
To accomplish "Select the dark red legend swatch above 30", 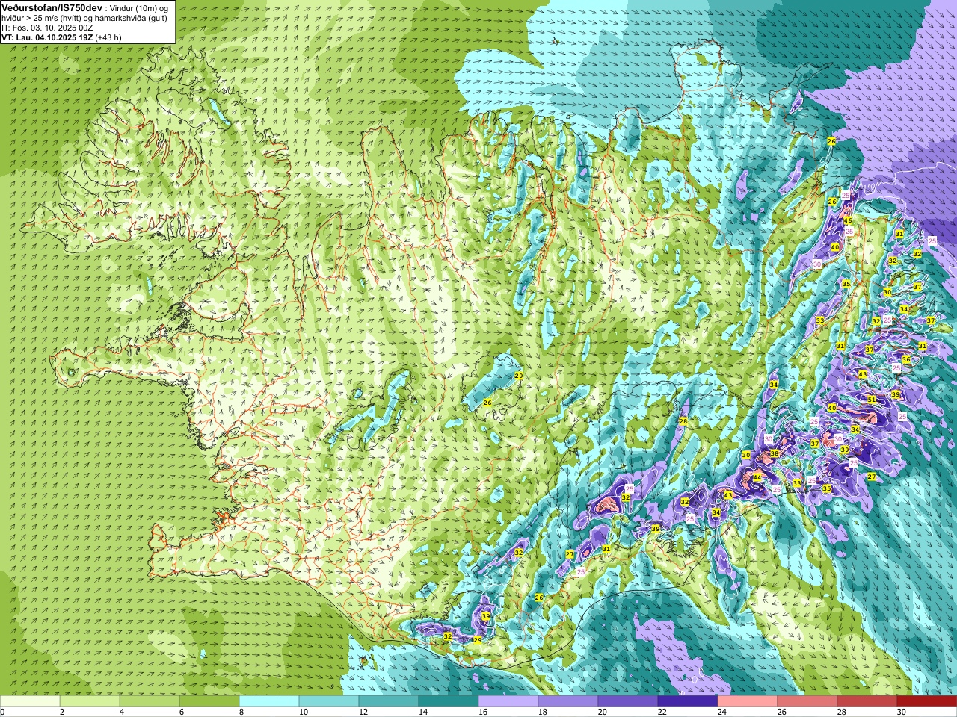I will [927, 701].
